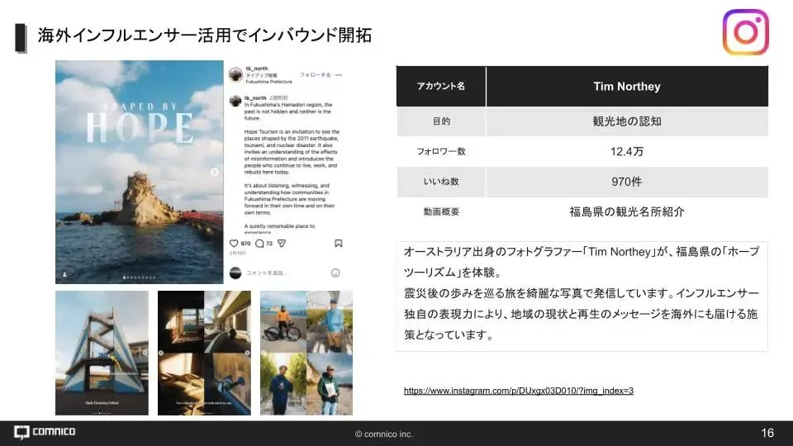Click the emoji smiley icon

pos(335,273)
